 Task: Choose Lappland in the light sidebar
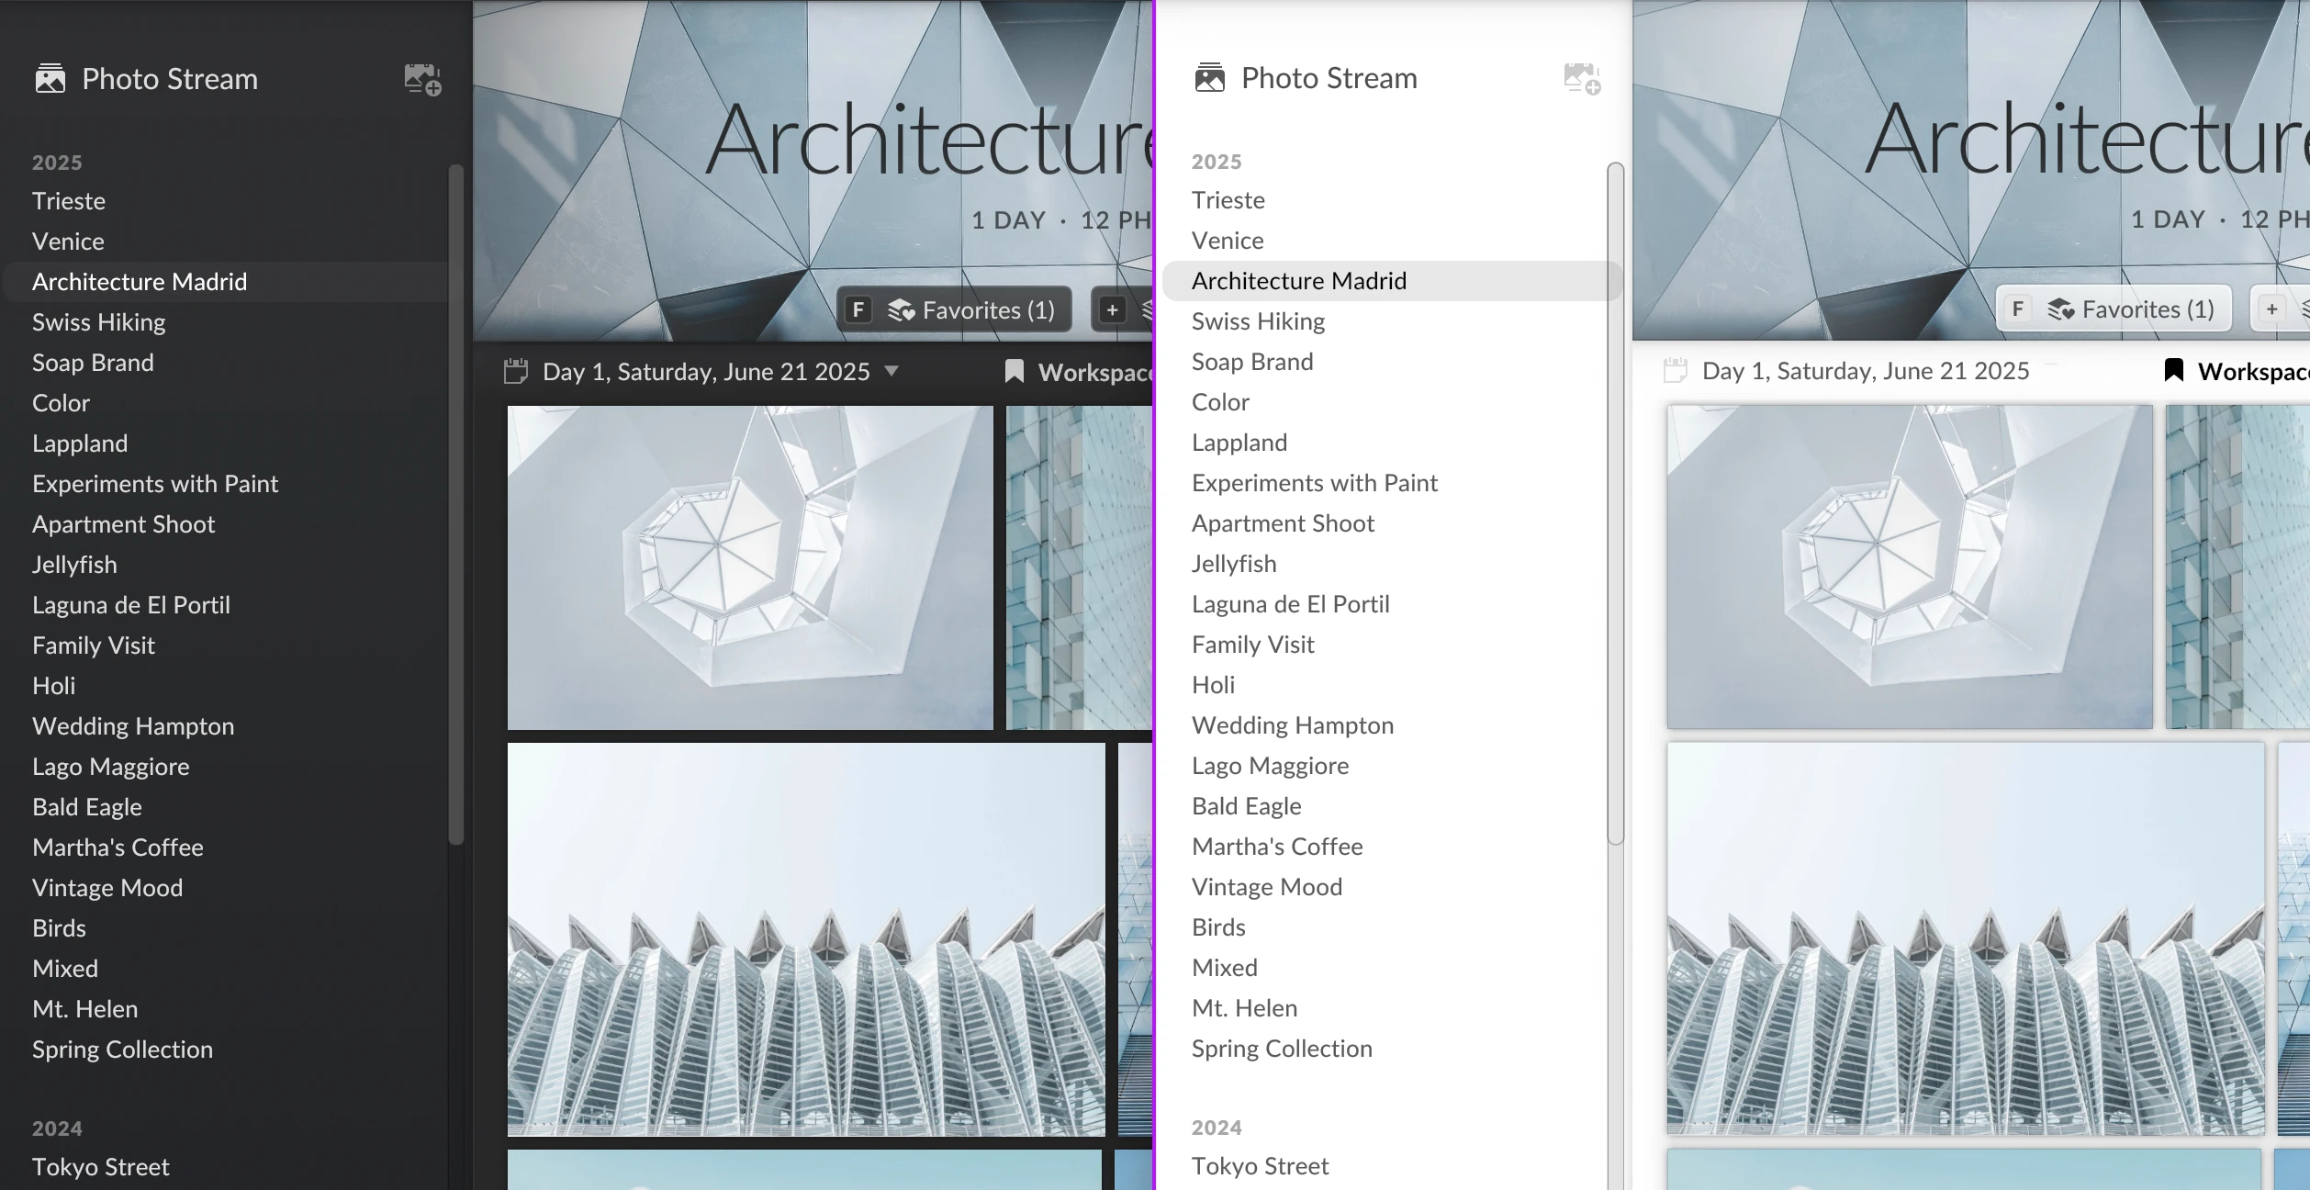[1239, 443]
